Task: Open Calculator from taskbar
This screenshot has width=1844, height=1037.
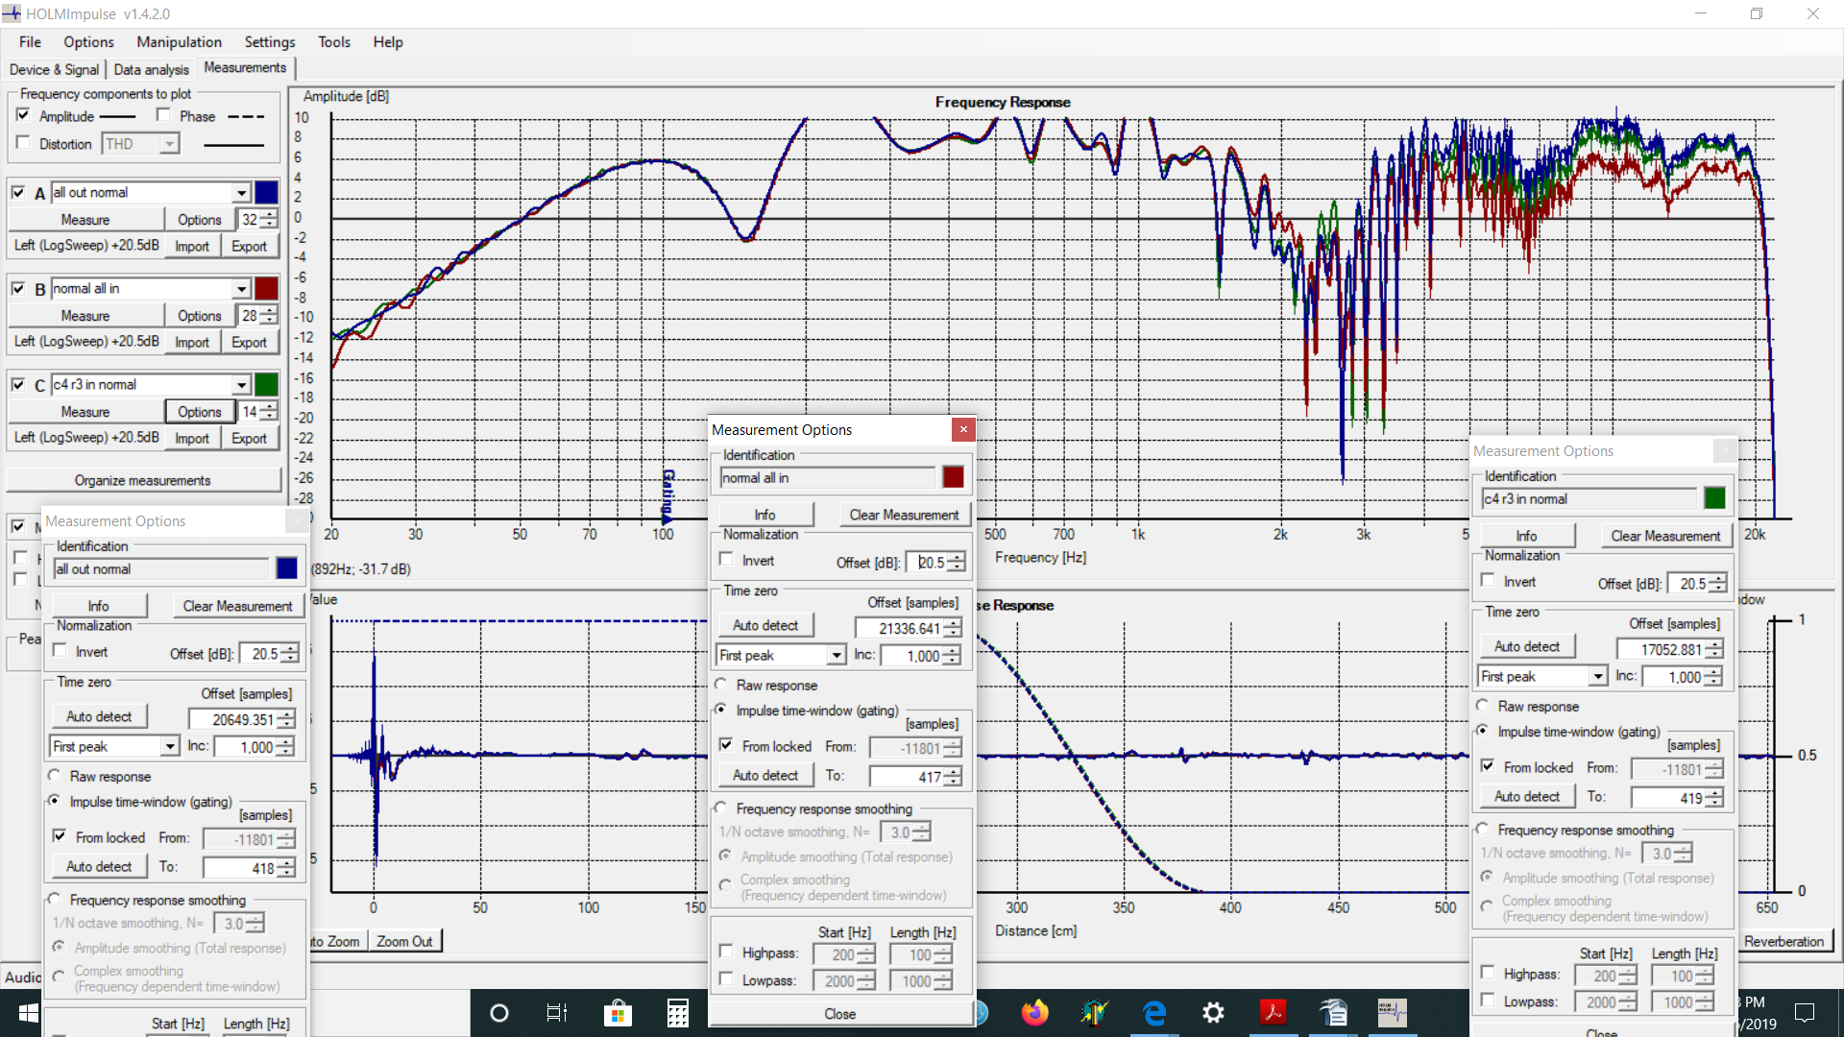Action: coord(677,1013)
